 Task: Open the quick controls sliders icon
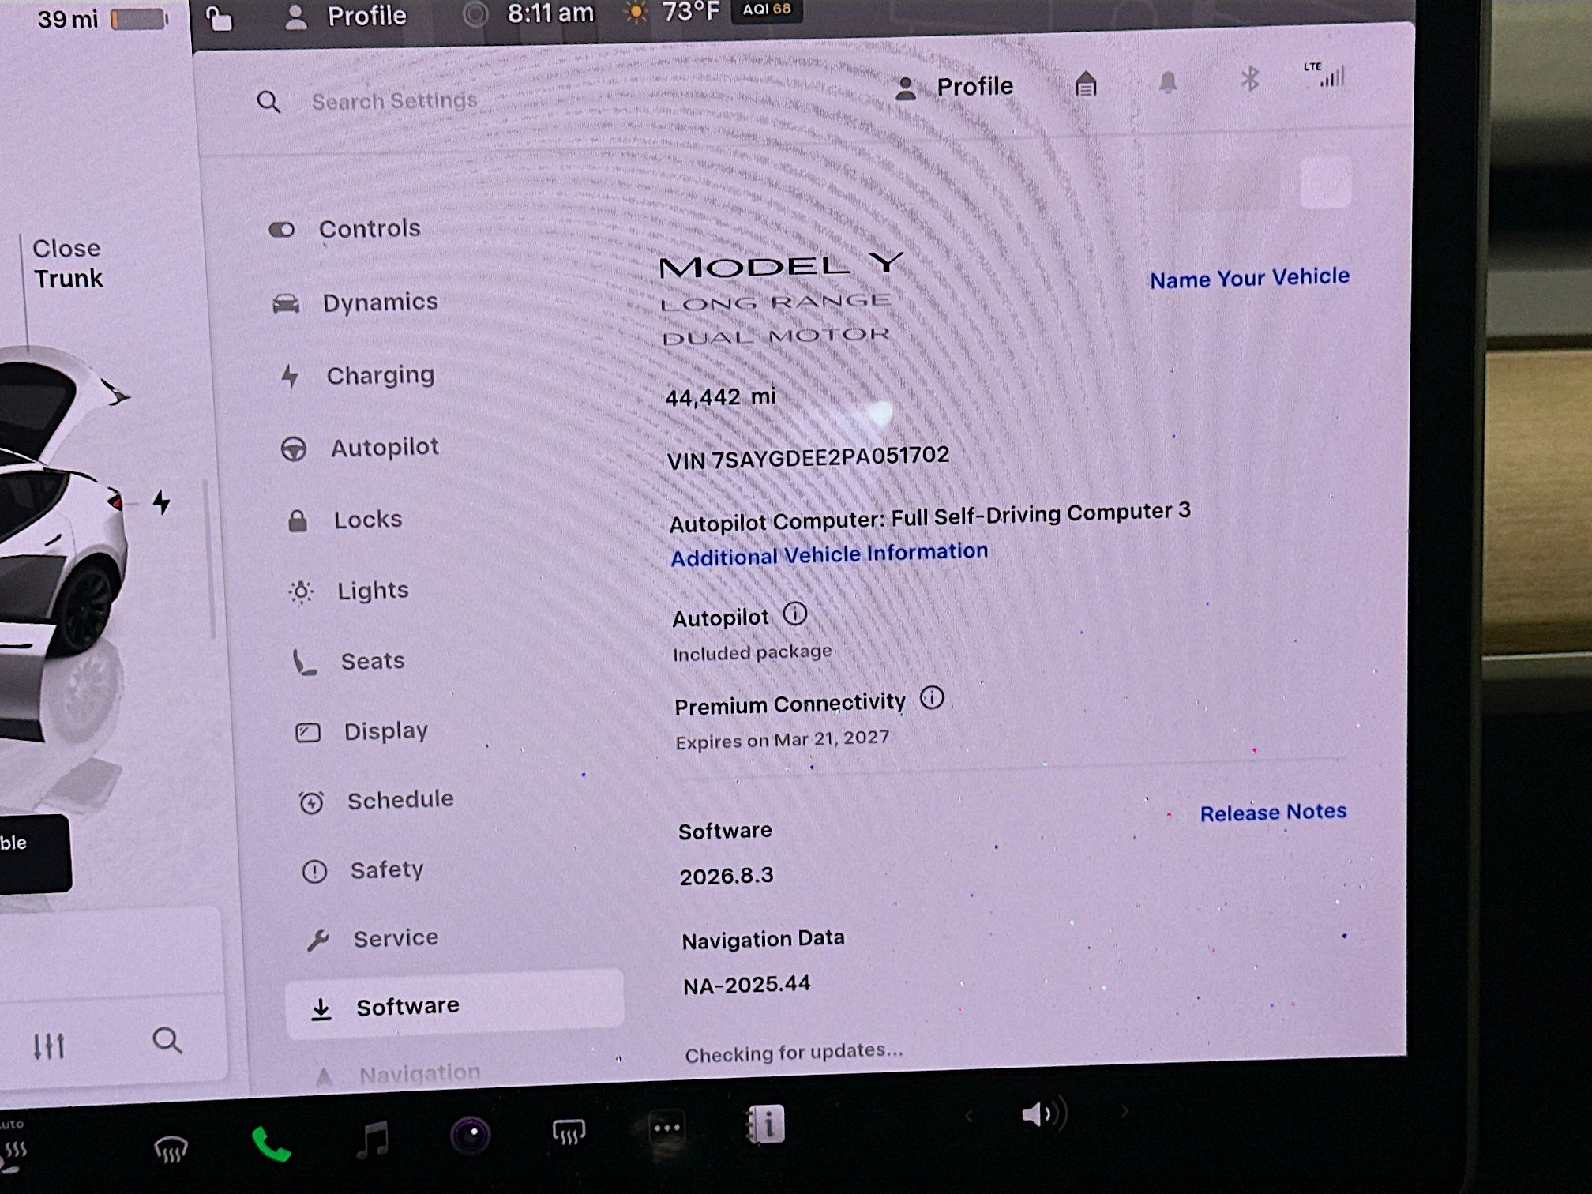(x=48, y=1047)
